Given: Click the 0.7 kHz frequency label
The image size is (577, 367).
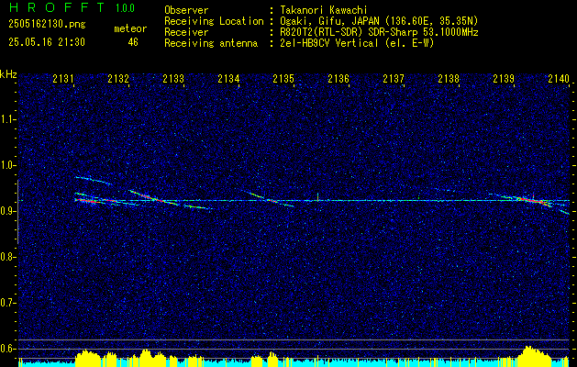Looking at the screenshot, I should [7, 303].
